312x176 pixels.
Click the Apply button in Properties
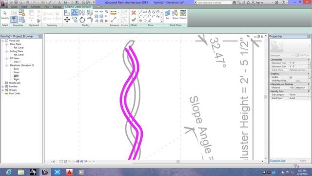coord(303,160)
